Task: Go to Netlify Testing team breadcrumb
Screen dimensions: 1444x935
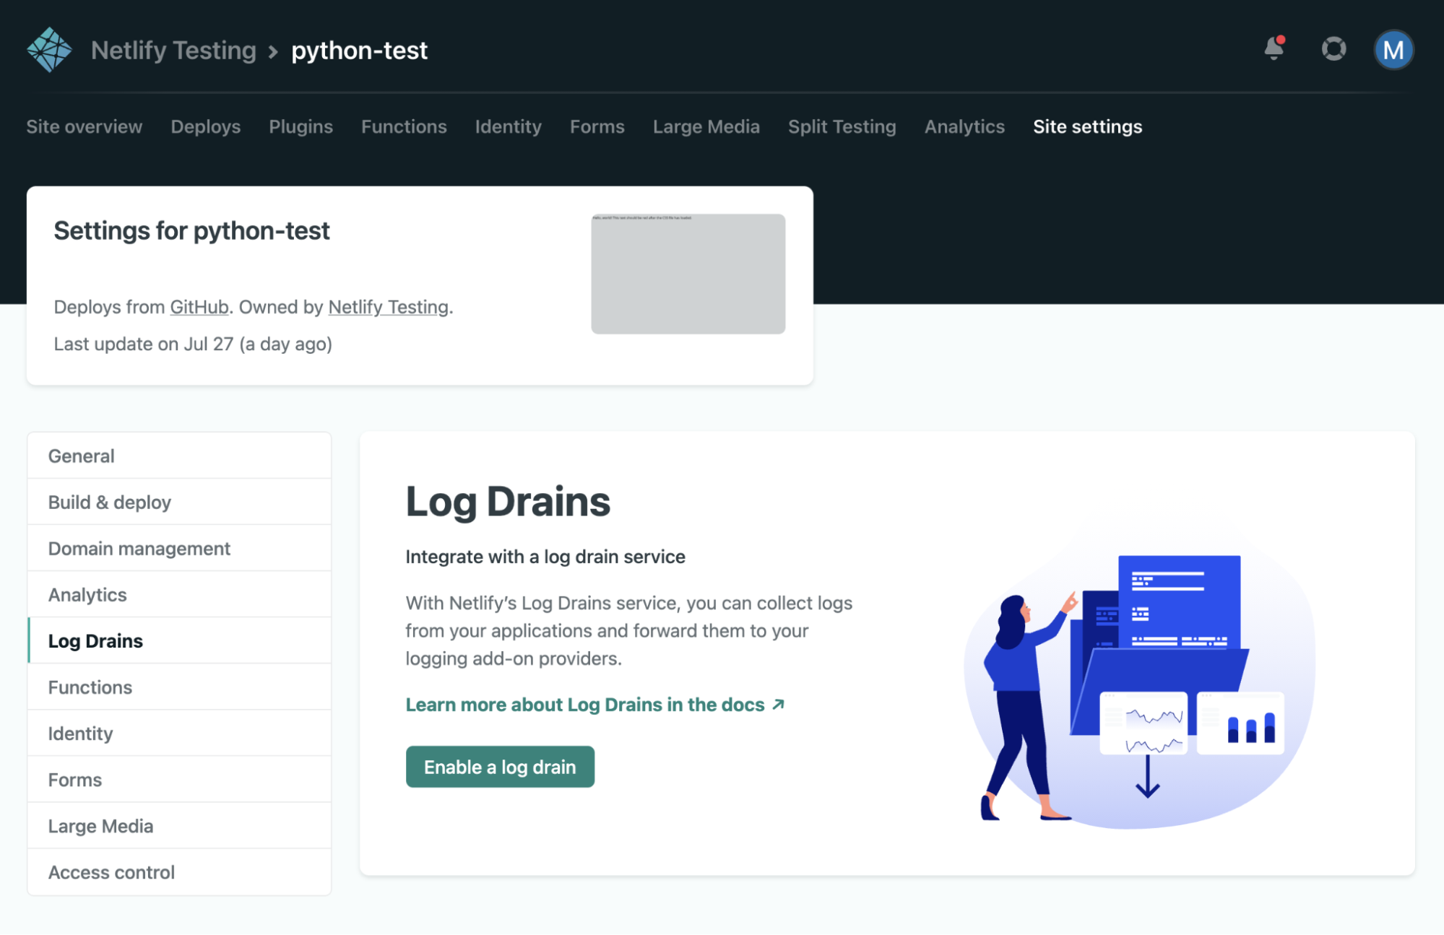Action: coord(173,51)
